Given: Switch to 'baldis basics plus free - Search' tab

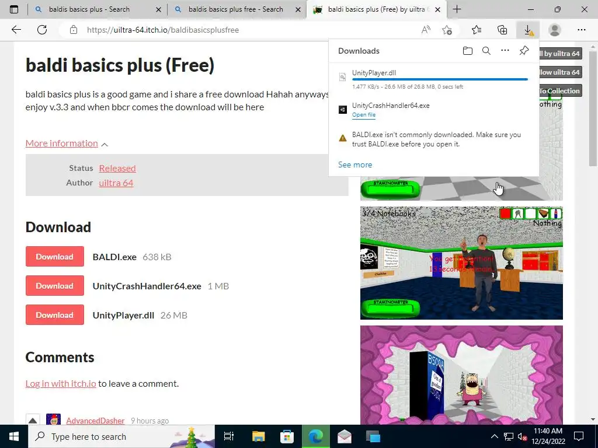Looking at the screenshot, I should 236,9.
